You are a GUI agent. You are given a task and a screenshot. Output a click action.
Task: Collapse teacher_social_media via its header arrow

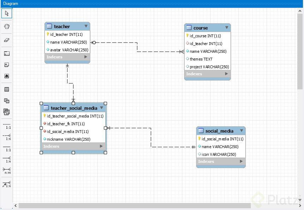pyautogui.click(x=102, y=108)
